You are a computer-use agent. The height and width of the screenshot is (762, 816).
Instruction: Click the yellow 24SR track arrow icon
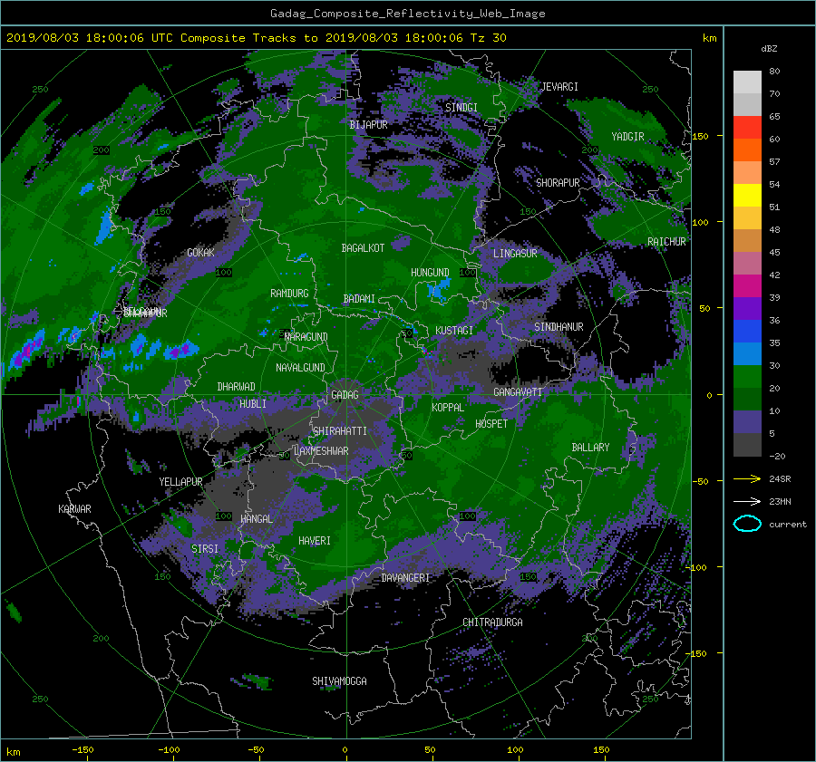tap(747, 478)
